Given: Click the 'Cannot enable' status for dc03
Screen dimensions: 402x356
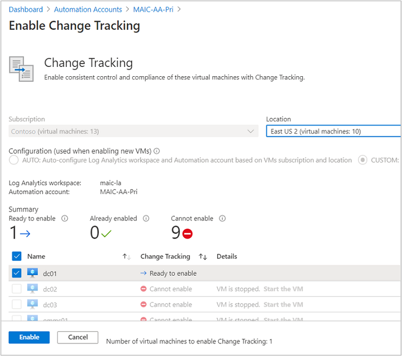Looking at the screenshot, I should pyautogui.click(x=171, y=304).
